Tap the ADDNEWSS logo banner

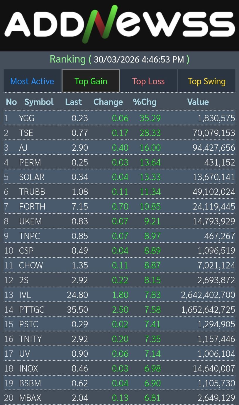coord(119,25)
